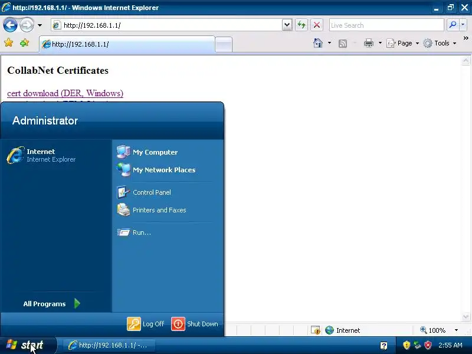Launch Internet Explorer from Start menu

(56, 155)
